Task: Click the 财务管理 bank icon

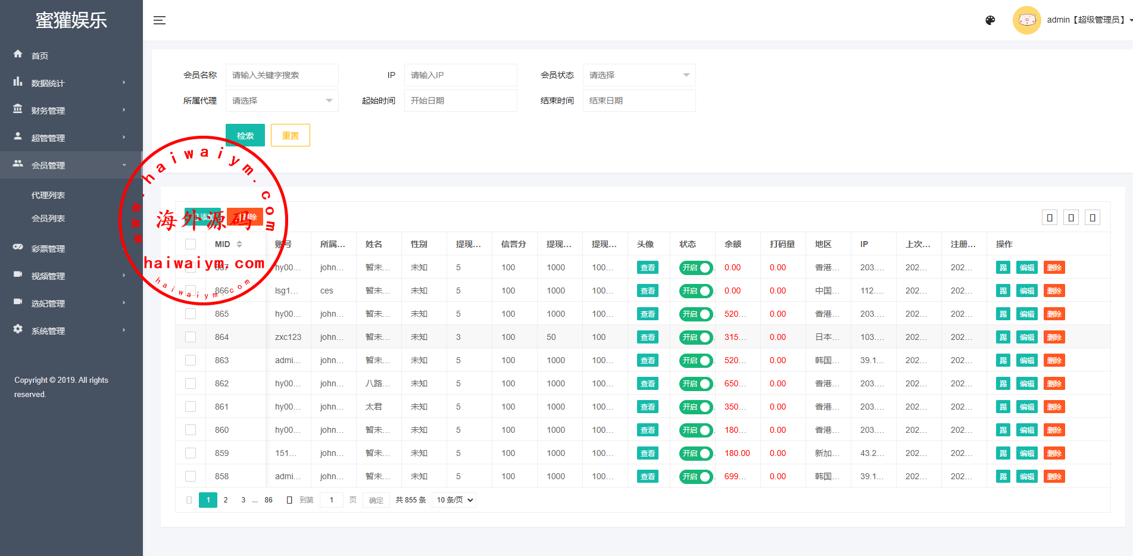Action: click(x=18, y=109)
